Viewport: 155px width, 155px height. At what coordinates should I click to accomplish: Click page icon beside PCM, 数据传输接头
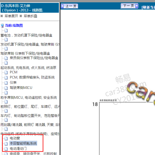click(x=6, y=78)
